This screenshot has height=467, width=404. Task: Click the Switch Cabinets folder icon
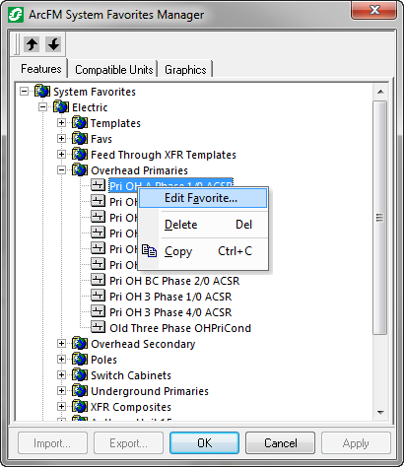tap(80, 375)
